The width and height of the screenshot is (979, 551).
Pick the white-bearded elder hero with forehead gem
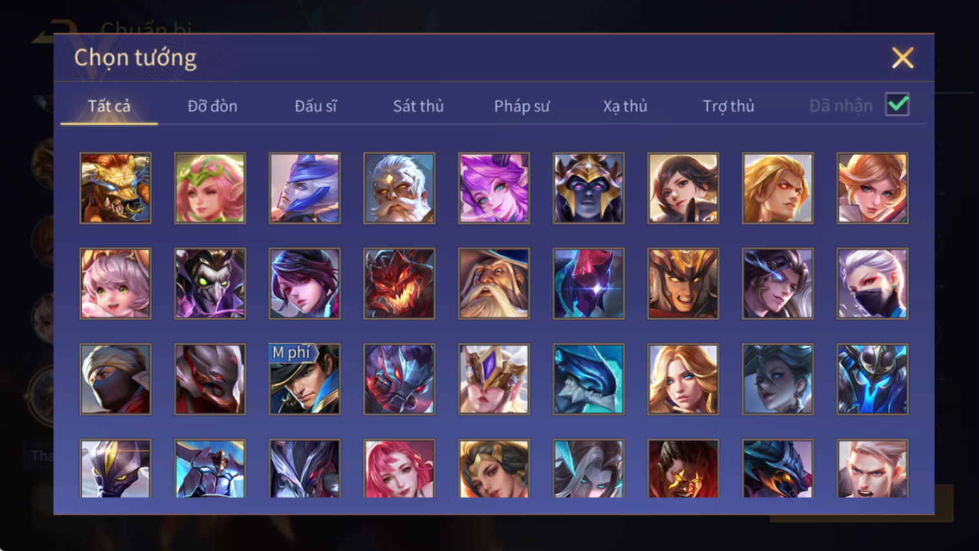pyautogui.click(x=399, y=188)
